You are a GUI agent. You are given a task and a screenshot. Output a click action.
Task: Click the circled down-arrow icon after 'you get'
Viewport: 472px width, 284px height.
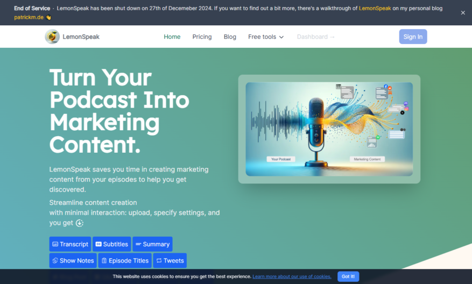tap(80, 223)
